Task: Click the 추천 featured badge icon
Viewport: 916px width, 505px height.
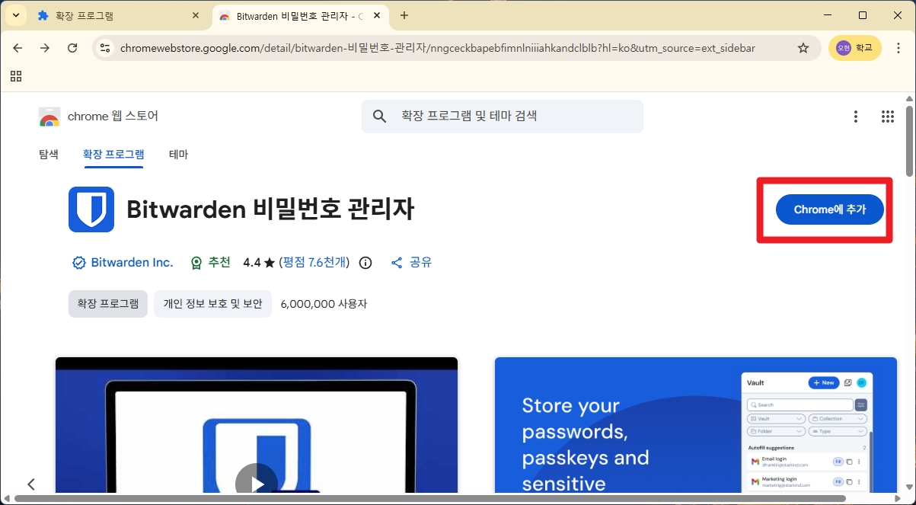Action: pyautogui.click(x=196, y=262)
